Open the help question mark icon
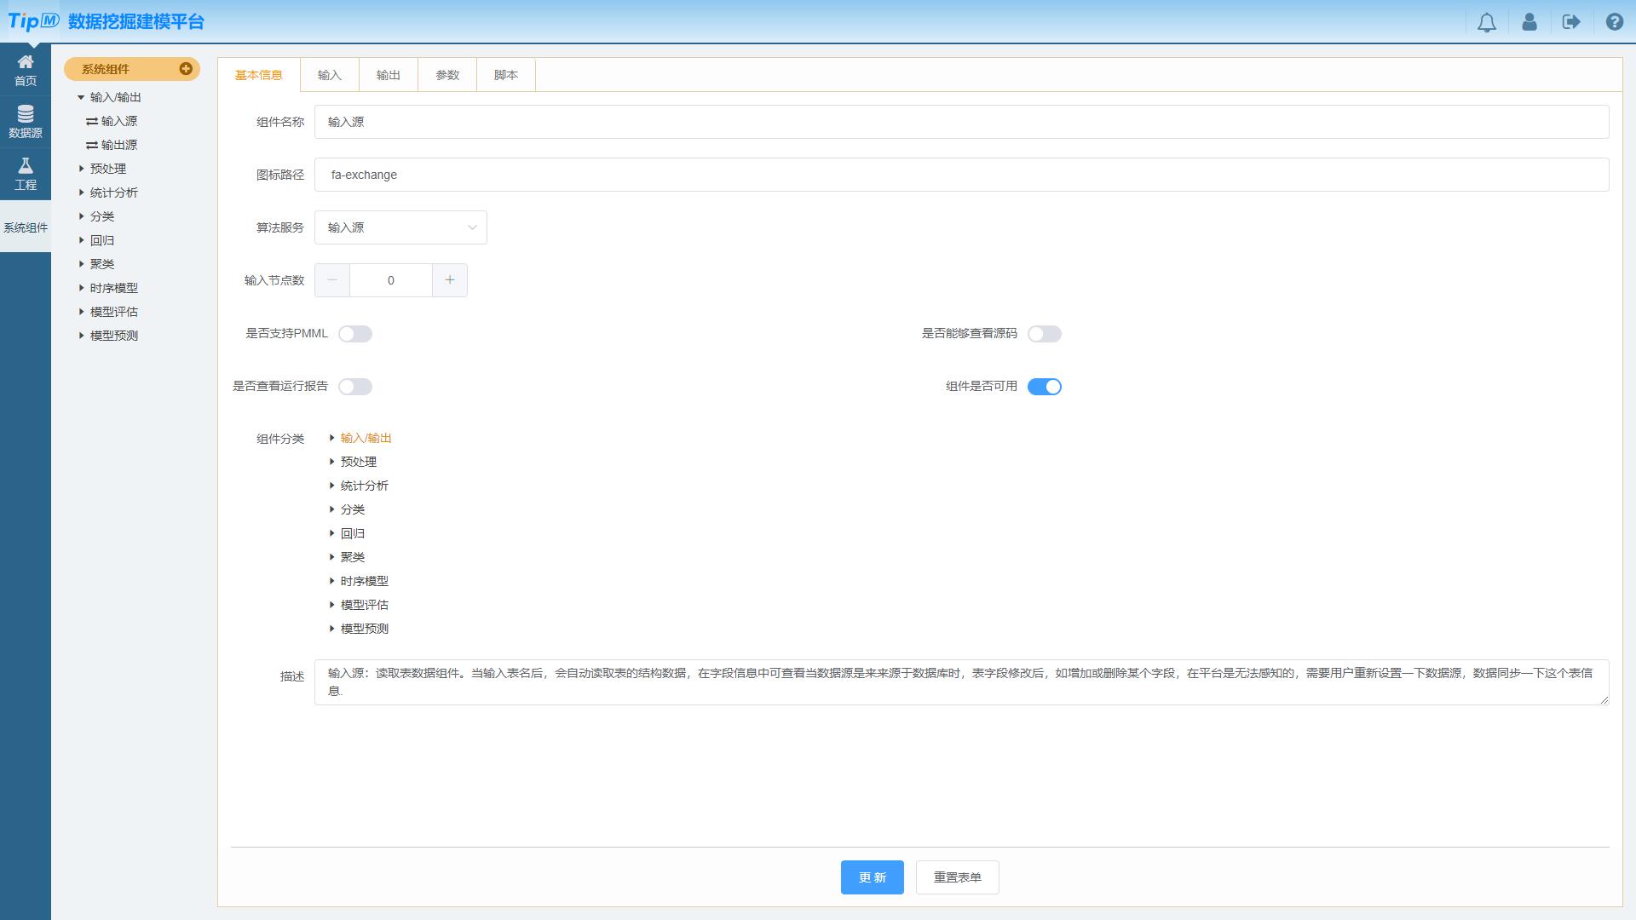The image size is (1636, 920). pyautogui.click(x=1615, y=22)
